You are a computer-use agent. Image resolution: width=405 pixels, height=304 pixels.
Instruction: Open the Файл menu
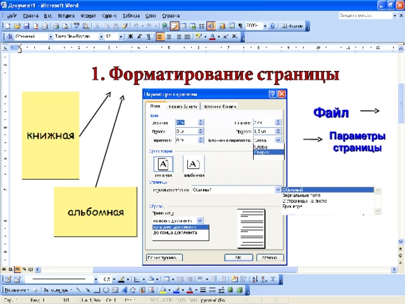pyautogui.click(x=12, y=15)
